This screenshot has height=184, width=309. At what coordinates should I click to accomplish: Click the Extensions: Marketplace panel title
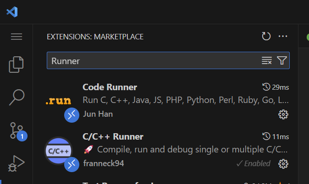coord(95,37)
